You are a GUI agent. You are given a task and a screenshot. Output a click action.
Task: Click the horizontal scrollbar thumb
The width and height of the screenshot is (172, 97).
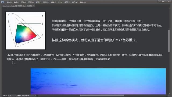click(102, 96)
